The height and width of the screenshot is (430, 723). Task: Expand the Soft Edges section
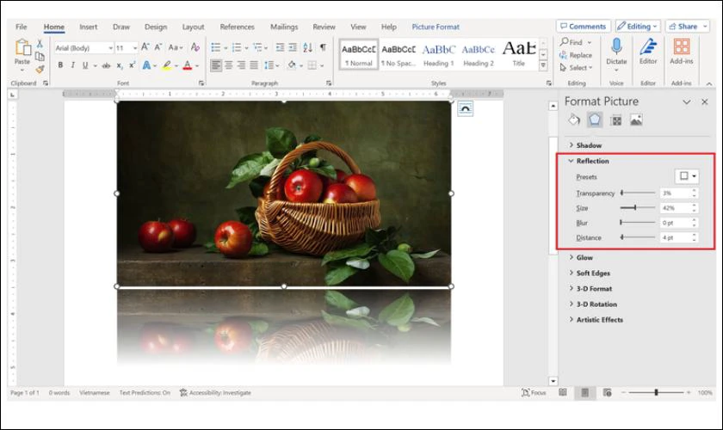(x=590, y=273)
